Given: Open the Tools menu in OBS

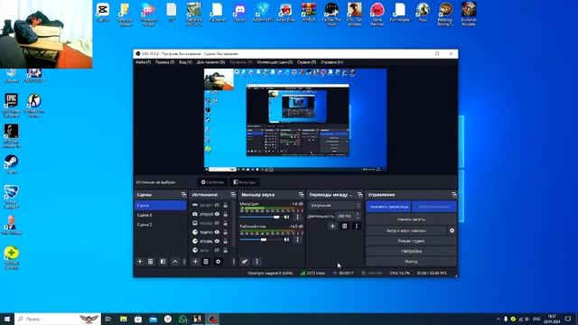Looking at the screenshot, I should (306, 62).
